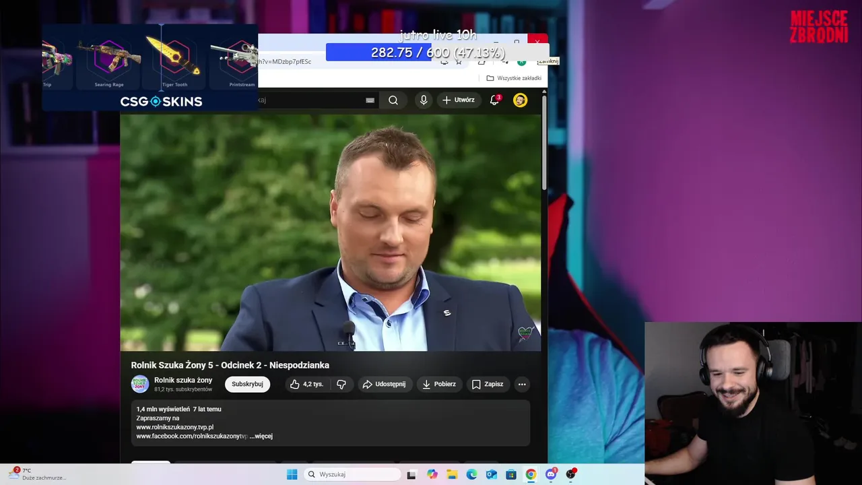
Task: Open www.rolnikszukazony.tvp.pl link
Action: point(175,427)
